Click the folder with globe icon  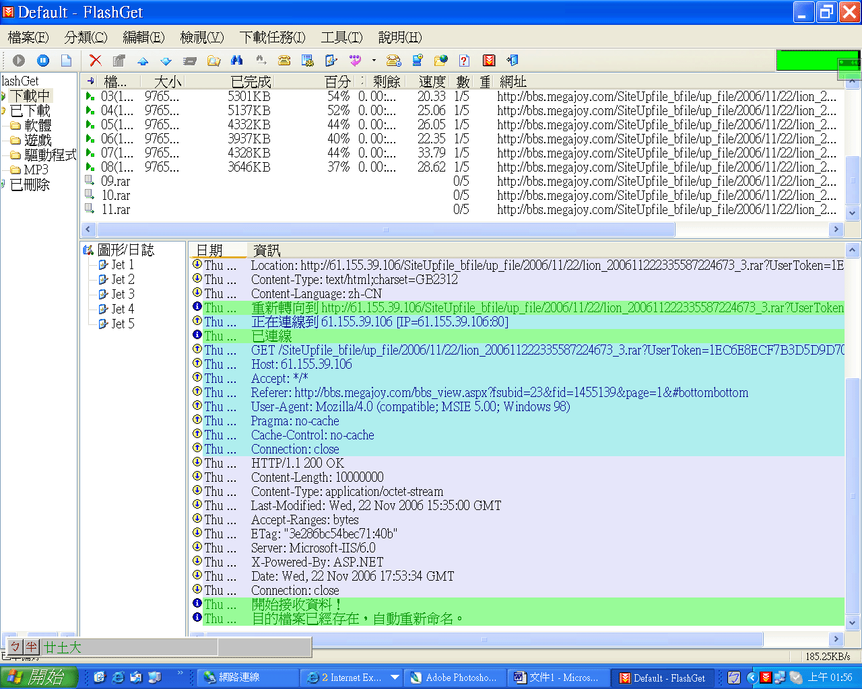click(441, 61)
